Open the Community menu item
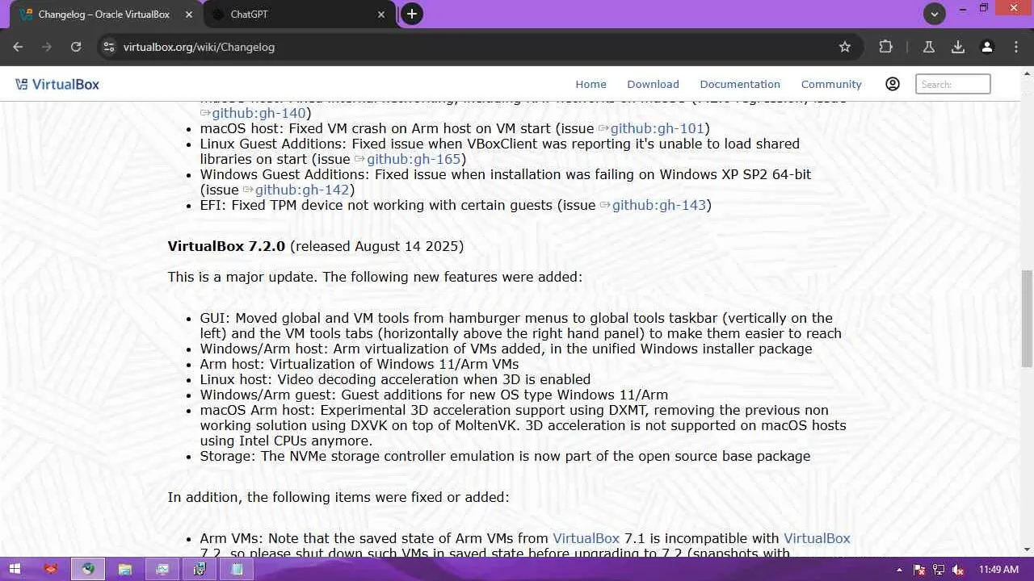Image resolution: width=1034 pixels, height=581 pixels. 831,84
